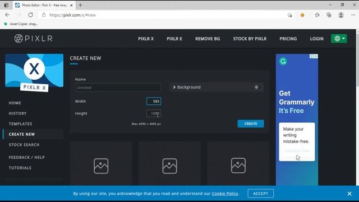This screenshot has height=202, width=359.
Task: Toggle the Background switch on
Action: coord(257,87)
